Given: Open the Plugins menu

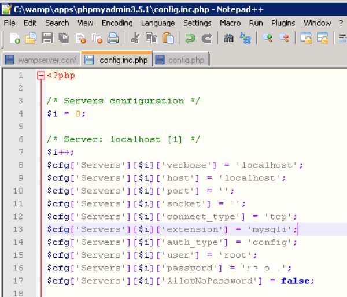Looking at the screenshot, I should [x=283, y=23].
